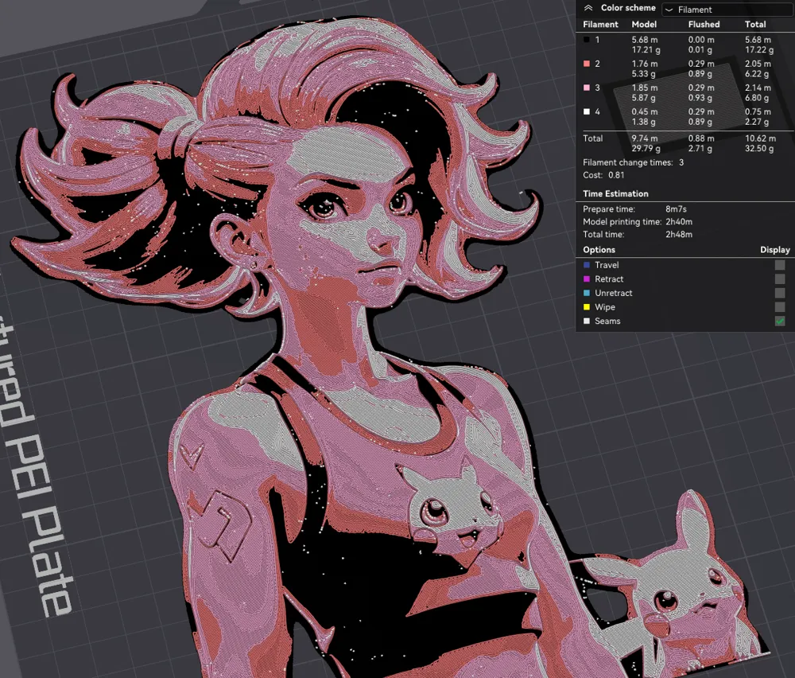Show Retract moves via its checkbox
795x678 pixels.
[780, 279]
